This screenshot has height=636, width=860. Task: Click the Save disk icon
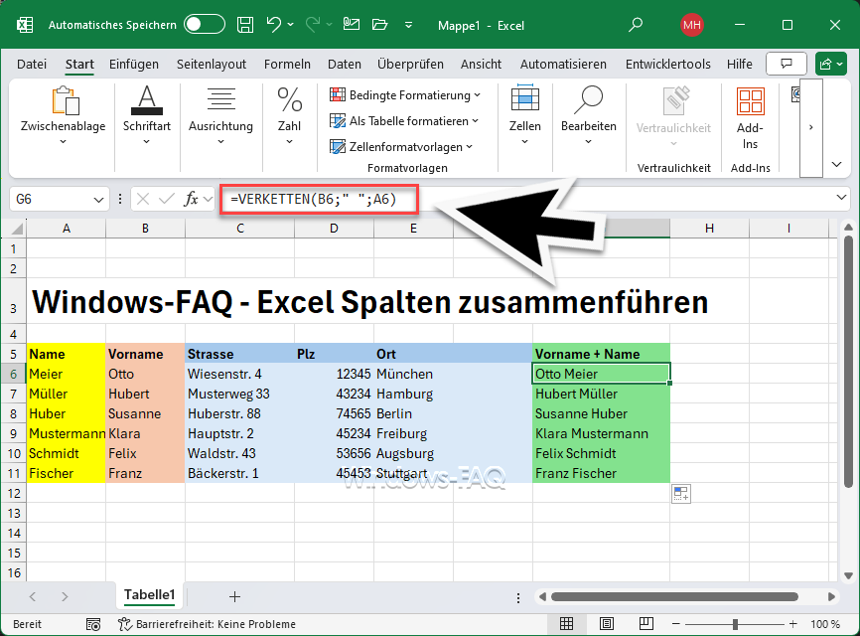[x=244, y=25]
